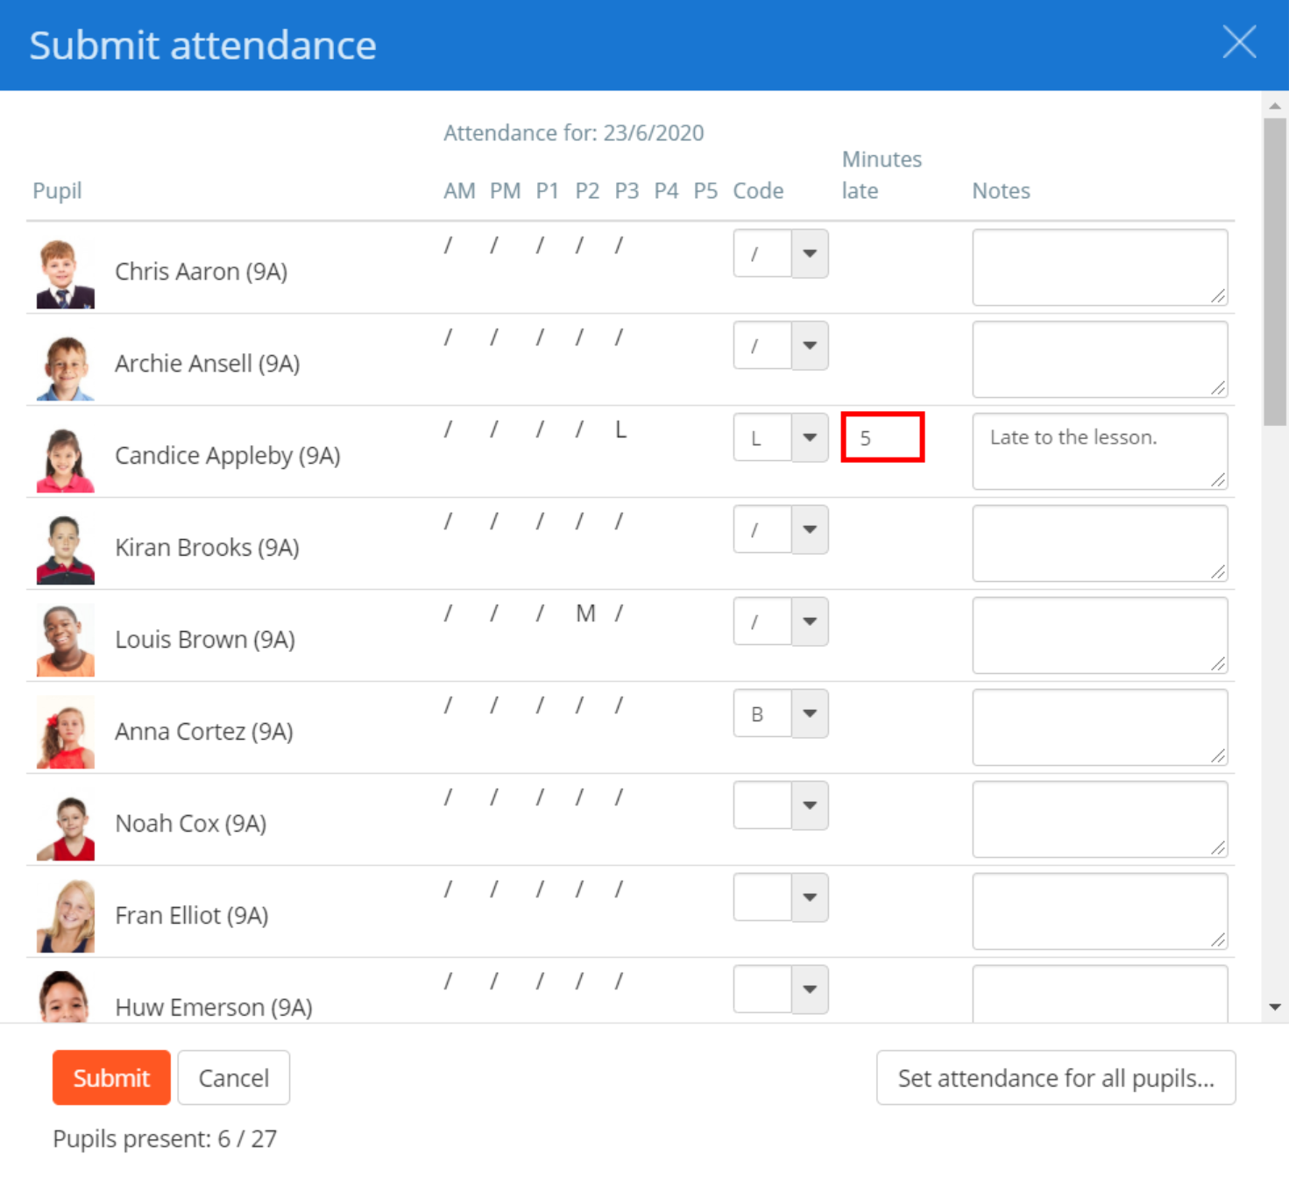Click Noah Cox's notes field
Viewport: 1289px width, 1184px height.
(1100, 819)
